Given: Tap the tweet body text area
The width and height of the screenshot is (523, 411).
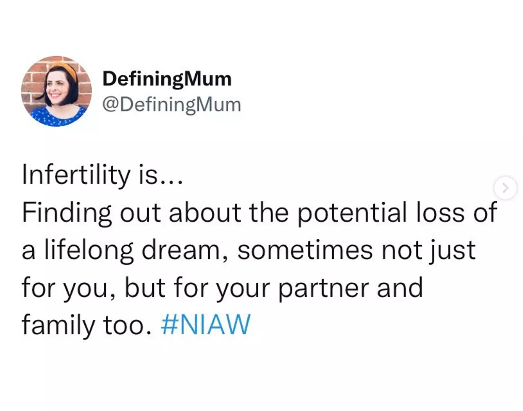Looking at the screenshot, I should 254,251.
